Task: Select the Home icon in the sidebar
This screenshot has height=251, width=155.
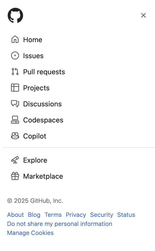Action: click(x=15, y=39)
